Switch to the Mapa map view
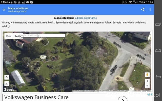Screen dimensions: 162x101 pyautogui.click(x=9, y=36)
